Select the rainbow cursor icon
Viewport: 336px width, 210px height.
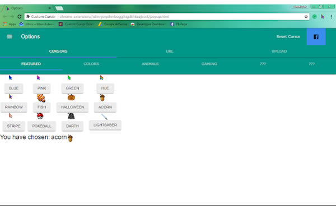click(x=11, y=97)
